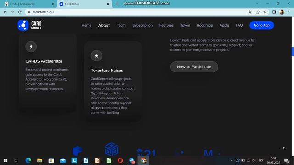Image resolution: width=294 pixels, height=165 pixels.
Task: Open the taskbar clock and date
Action: click(x=273, y=160)
